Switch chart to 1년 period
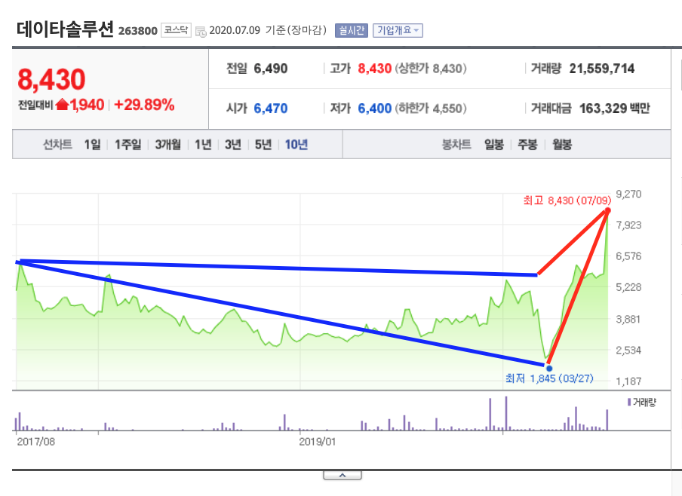Image resolution: width=682 pixels, height=496 pixels. (203, 144)
